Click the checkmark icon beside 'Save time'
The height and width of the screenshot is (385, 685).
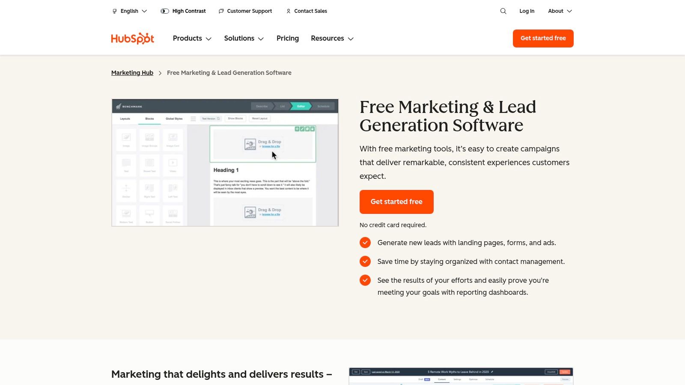(x=365, y=261)
